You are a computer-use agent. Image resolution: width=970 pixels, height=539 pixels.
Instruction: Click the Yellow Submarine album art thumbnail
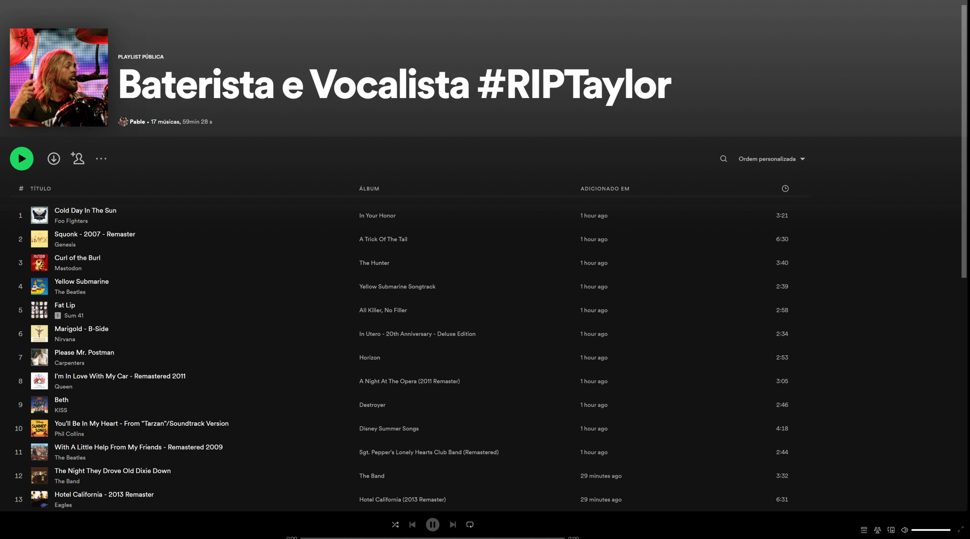[x=39, y=286]
